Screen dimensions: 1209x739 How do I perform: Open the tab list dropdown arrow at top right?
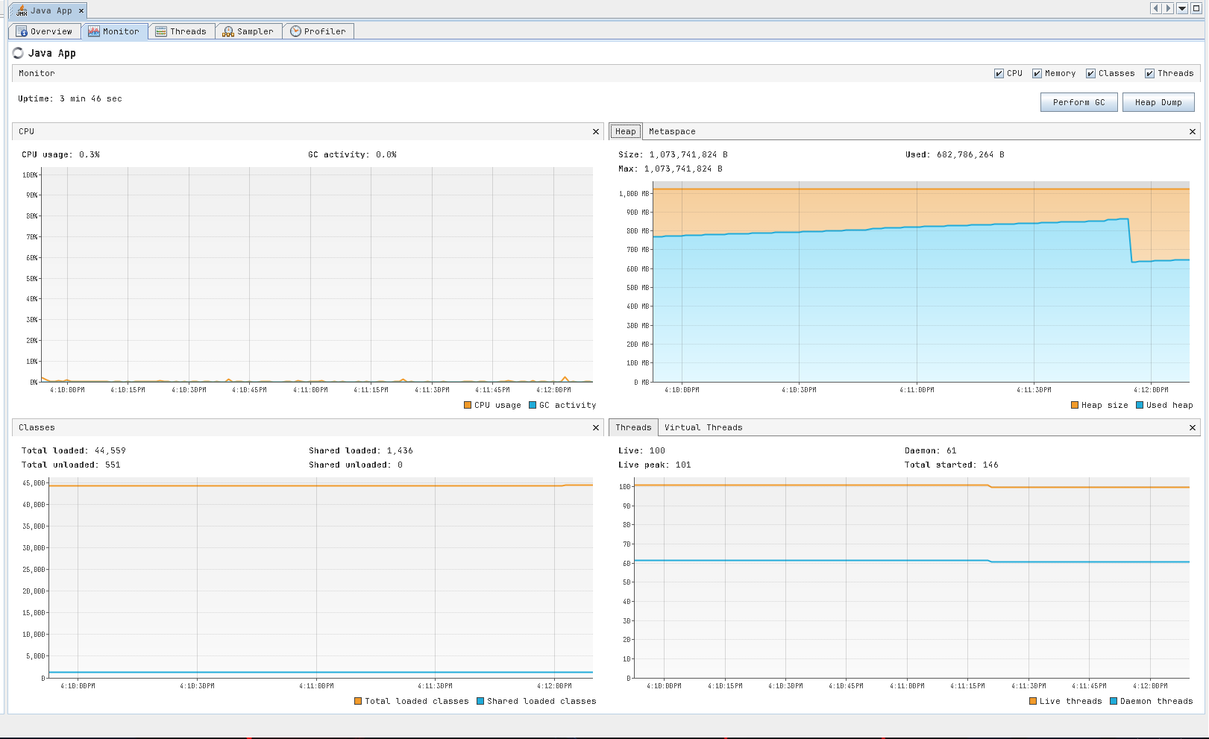coord(1181,8)
